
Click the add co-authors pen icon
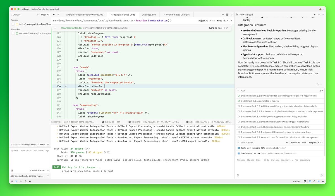[12, 170]
